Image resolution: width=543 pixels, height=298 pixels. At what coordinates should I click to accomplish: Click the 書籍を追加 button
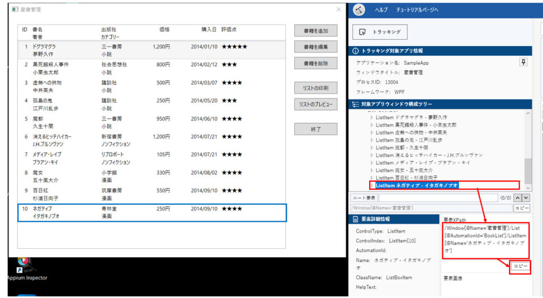pos(316,31)
